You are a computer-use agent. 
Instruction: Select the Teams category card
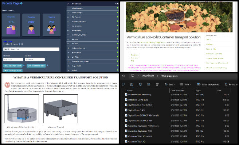[51, 25]
